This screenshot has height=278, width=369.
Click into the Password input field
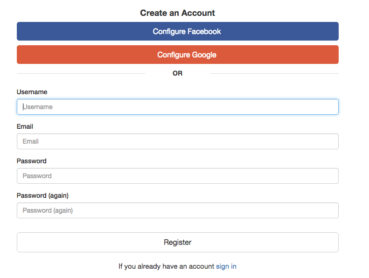[178, 176]
